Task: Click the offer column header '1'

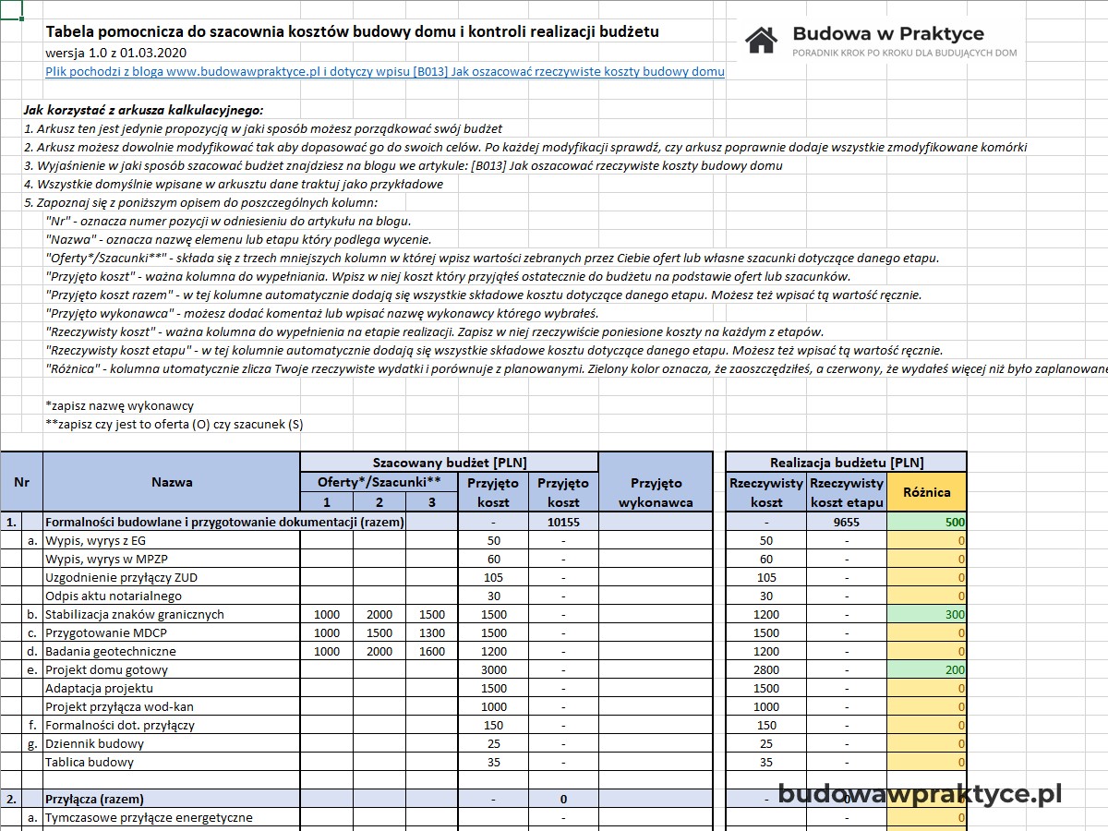Action: tap(327, 501)
